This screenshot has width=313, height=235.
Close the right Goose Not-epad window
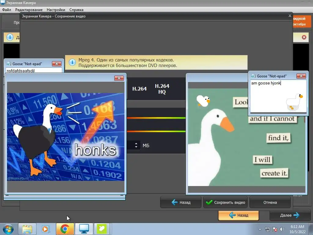pos(301,76)
